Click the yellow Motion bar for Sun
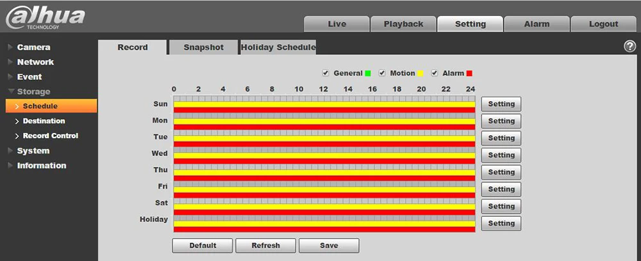Viewport: 641px width, 261px height. click(x=324, y=104)
